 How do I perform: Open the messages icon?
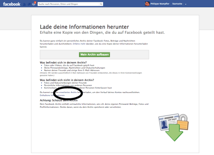(29, 4)
